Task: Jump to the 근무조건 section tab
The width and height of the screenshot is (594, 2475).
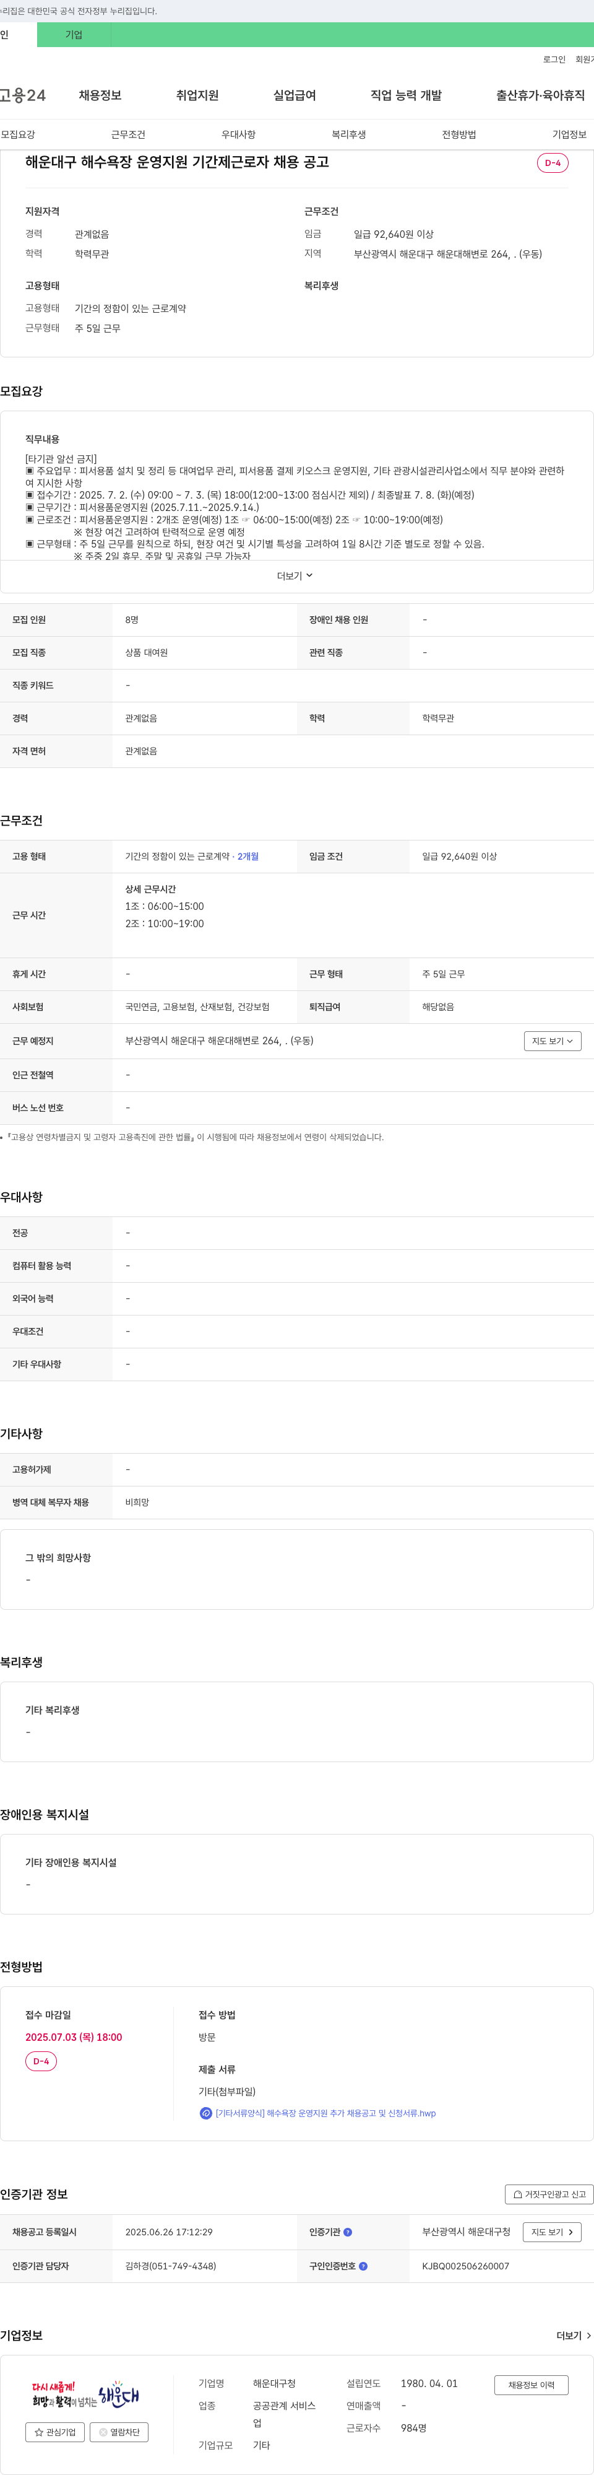Action: click(127, 134)
